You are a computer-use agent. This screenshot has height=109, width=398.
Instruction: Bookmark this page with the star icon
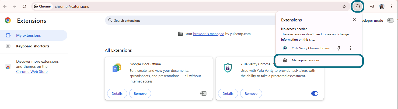click(x=344, y=6)
